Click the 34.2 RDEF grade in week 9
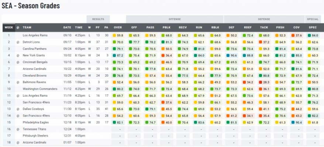324x147 pixels. 248,82
